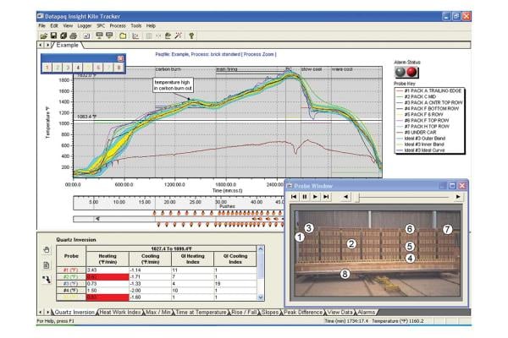Pause playback in Probe Window
This screenshot has width=508, height=338.
point(304,196)
